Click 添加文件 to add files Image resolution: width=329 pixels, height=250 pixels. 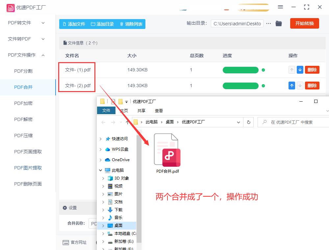click(x=74, y=24)
